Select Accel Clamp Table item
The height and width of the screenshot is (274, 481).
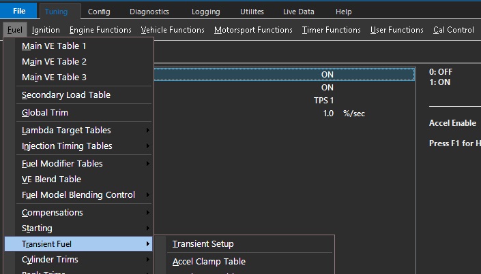(209, 262)
